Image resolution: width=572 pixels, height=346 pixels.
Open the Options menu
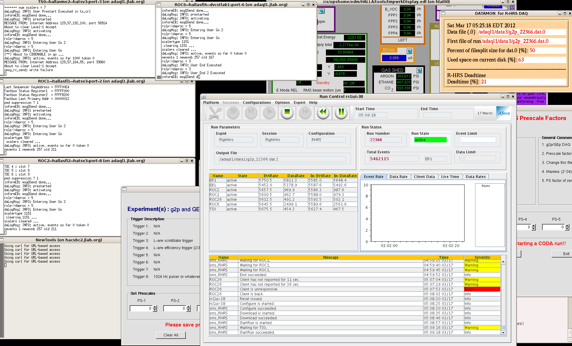tap(282, 103)
